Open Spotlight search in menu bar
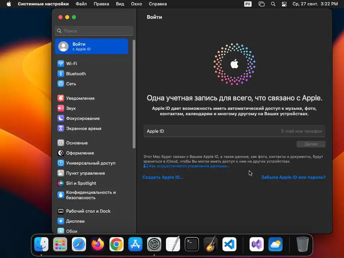 [273, 4]
